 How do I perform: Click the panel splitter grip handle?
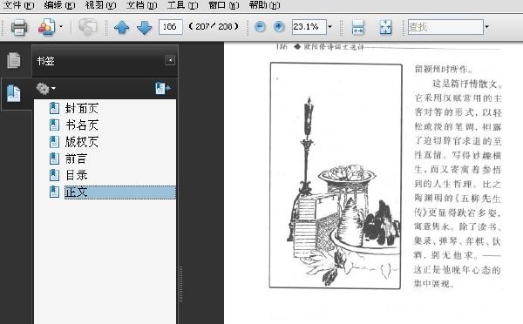(181, 284)
